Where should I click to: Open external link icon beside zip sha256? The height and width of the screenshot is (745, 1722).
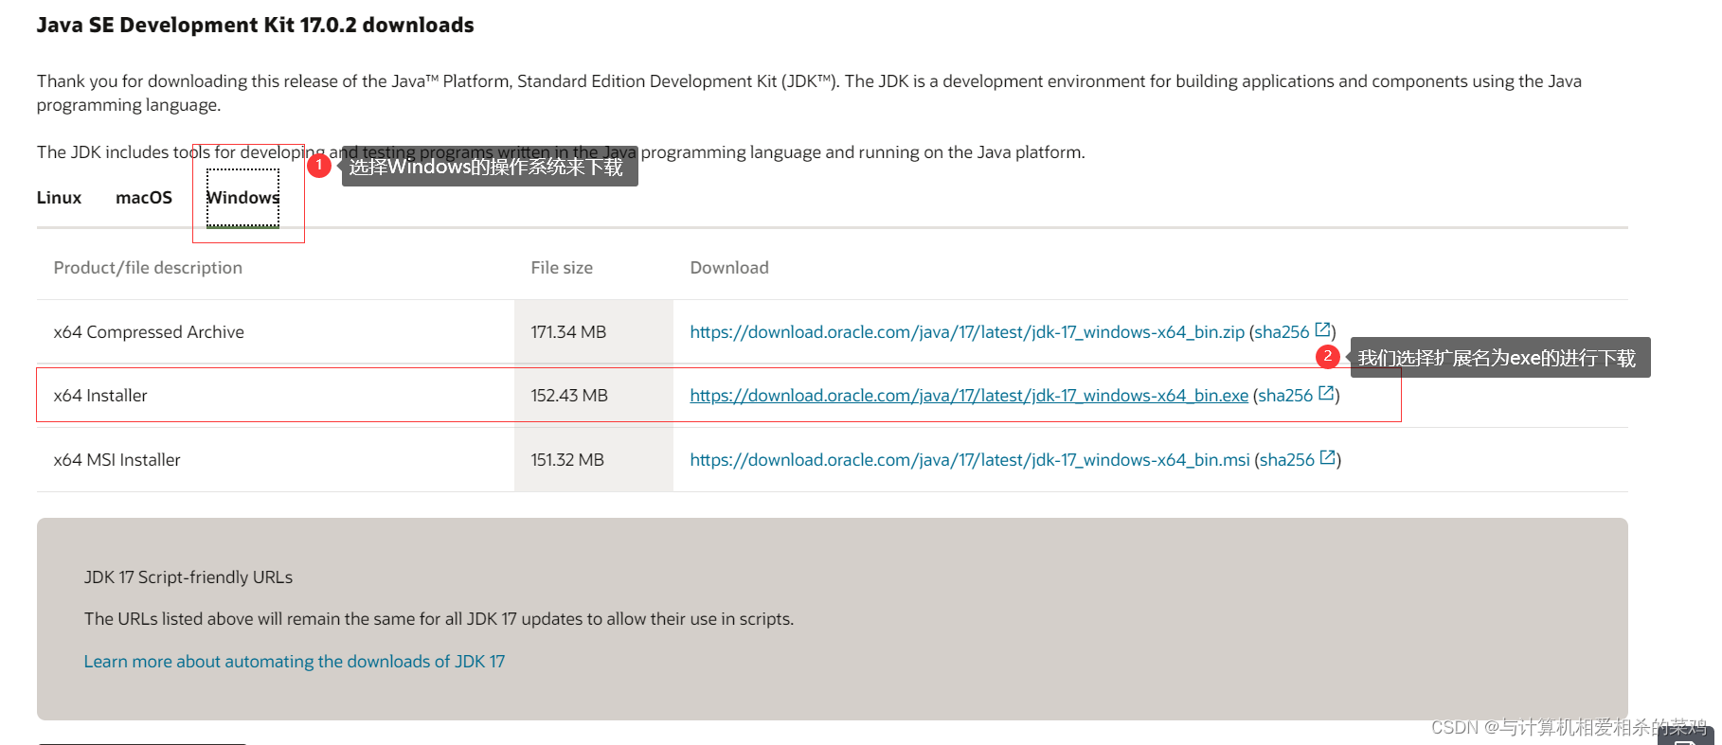[x=1323, y=330]
